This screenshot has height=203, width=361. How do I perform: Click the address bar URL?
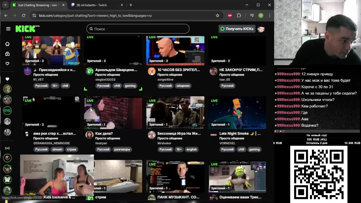click(x=95, y=16)
